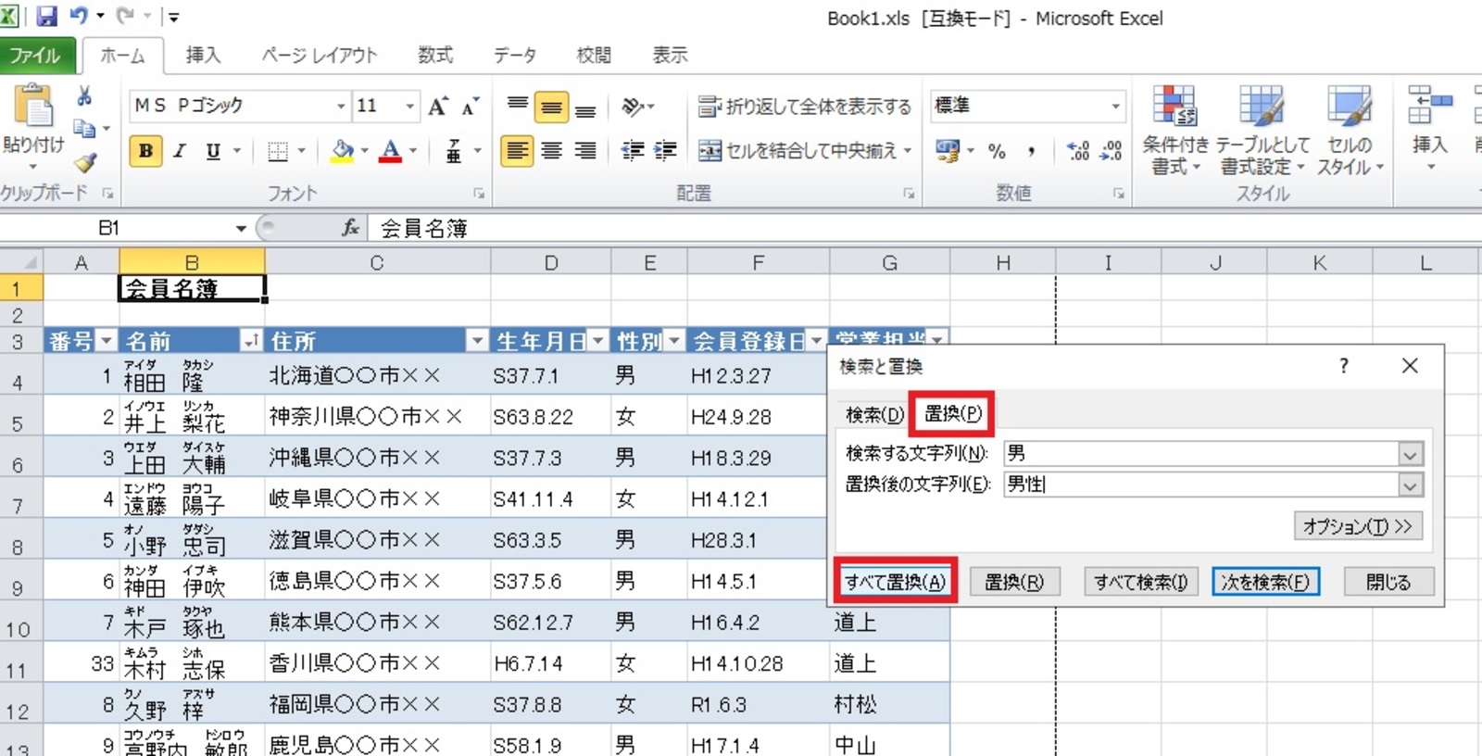1482x756 pixels.
Task: Click すべて検索(I) button
Action: tap(1141, 582)
